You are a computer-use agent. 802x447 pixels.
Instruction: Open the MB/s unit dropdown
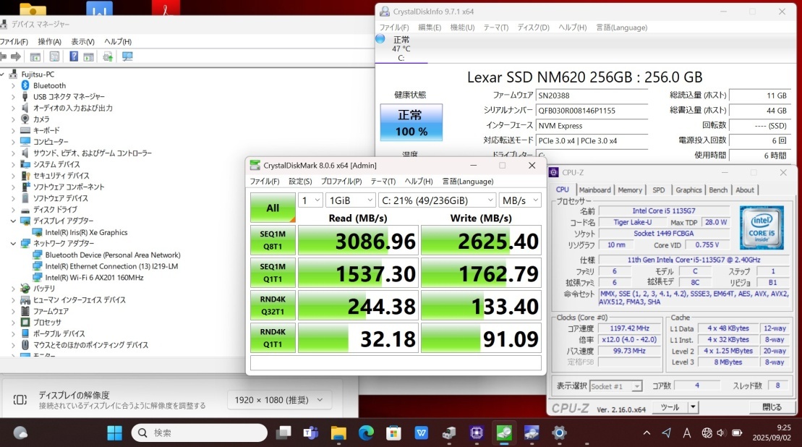pos(519,200)
